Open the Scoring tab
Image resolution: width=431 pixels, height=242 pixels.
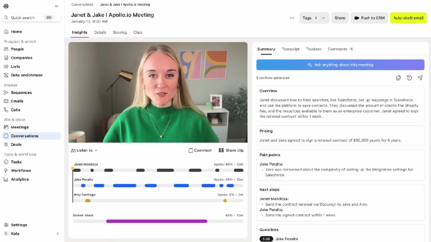click(x=120, y=32)
